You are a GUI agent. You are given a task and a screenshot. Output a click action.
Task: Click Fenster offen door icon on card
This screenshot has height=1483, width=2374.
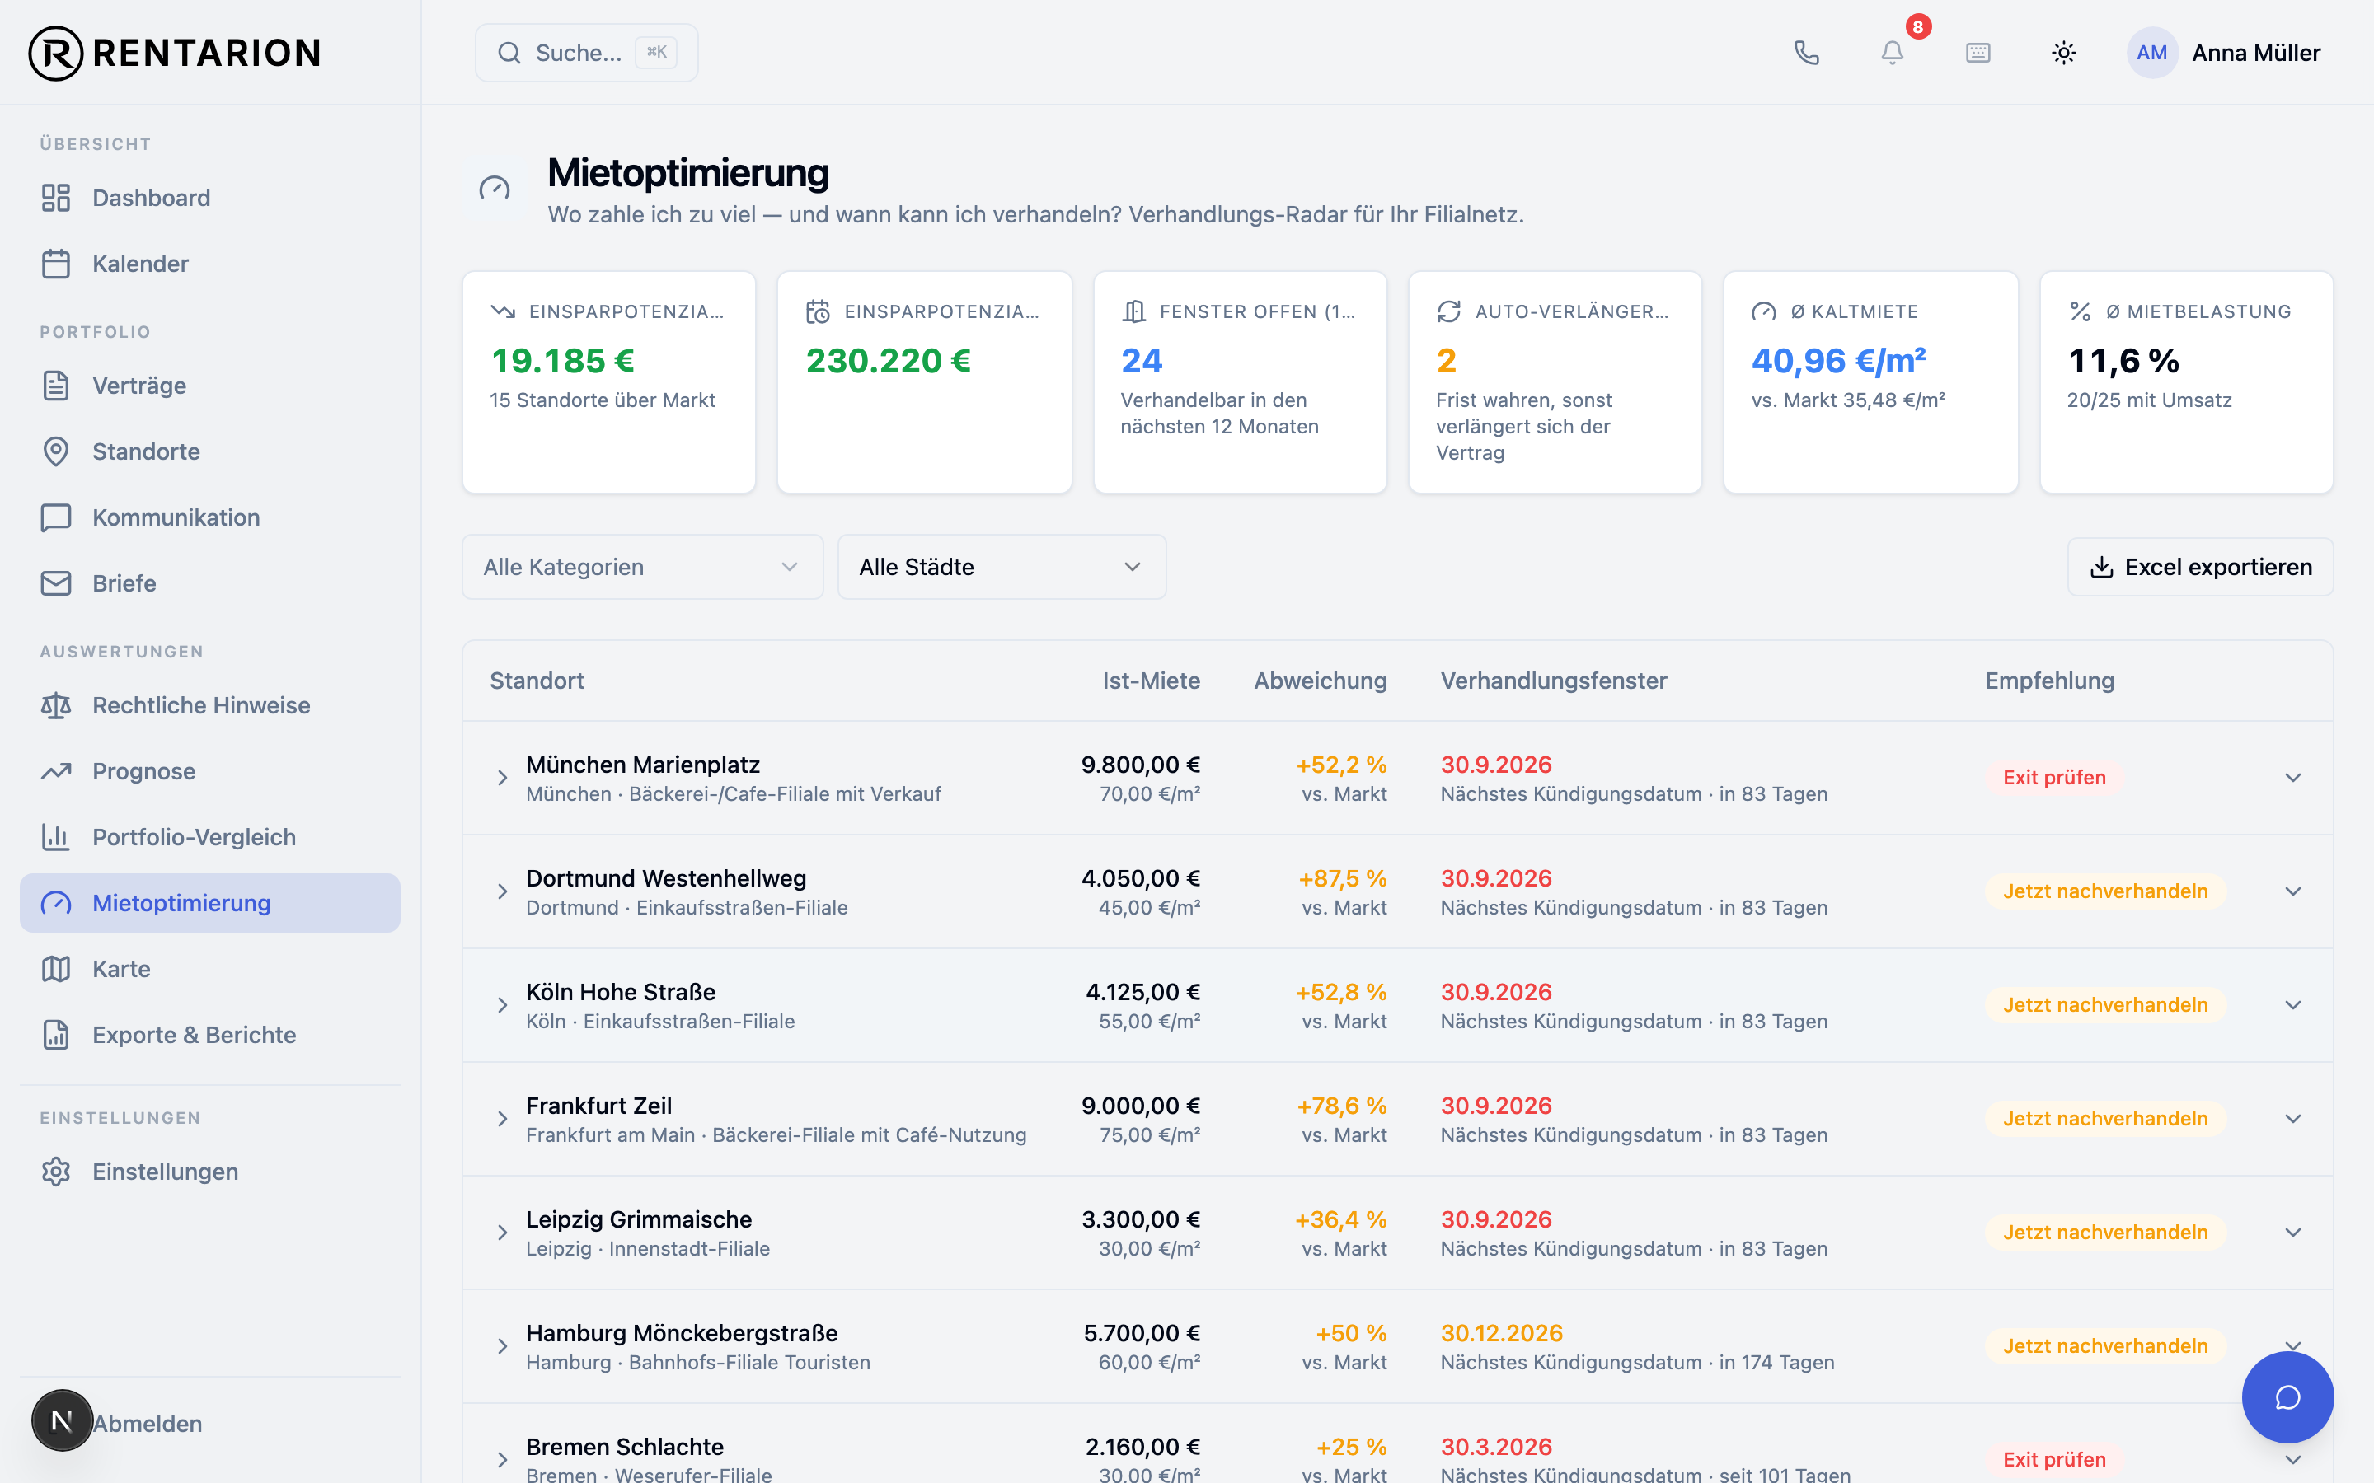[1134, 312]
